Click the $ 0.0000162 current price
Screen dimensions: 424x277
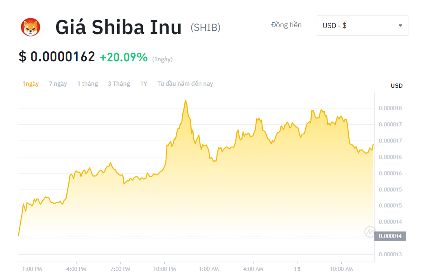click(x=57, y=57)
